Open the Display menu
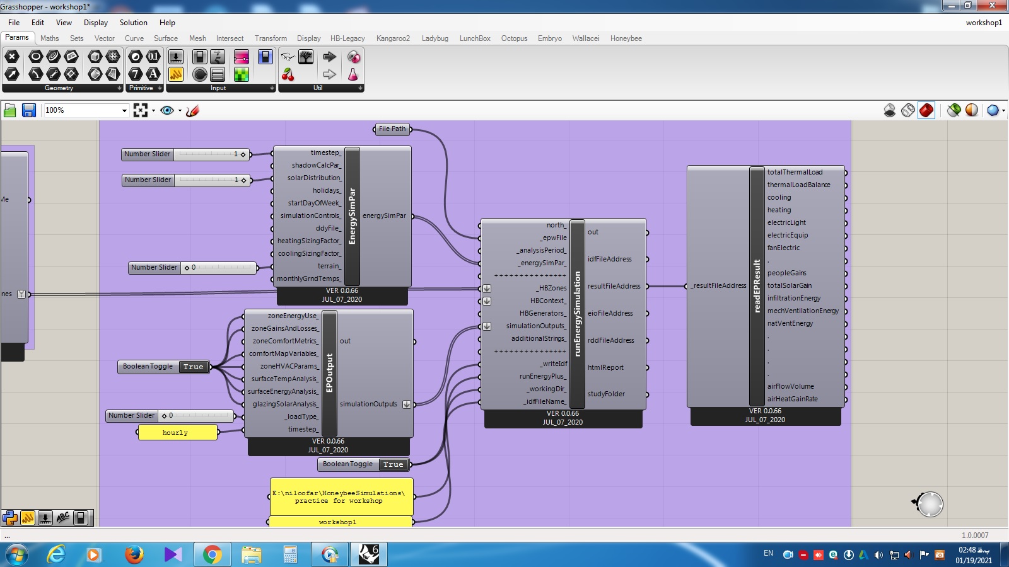 click(x=96, y=23)
